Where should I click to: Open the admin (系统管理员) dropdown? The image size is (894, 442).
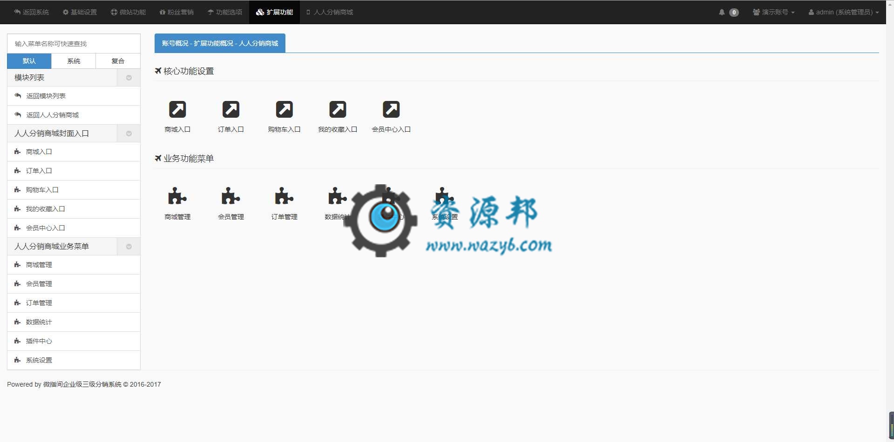[844, 12]
